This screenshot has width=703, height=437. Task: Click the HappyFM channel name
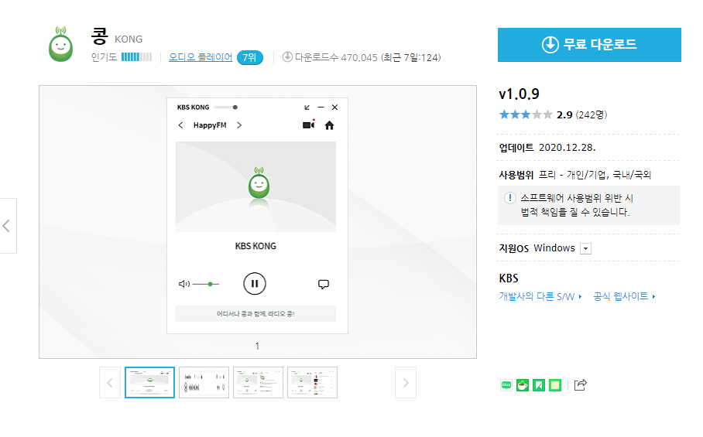(x=210, y=125)
